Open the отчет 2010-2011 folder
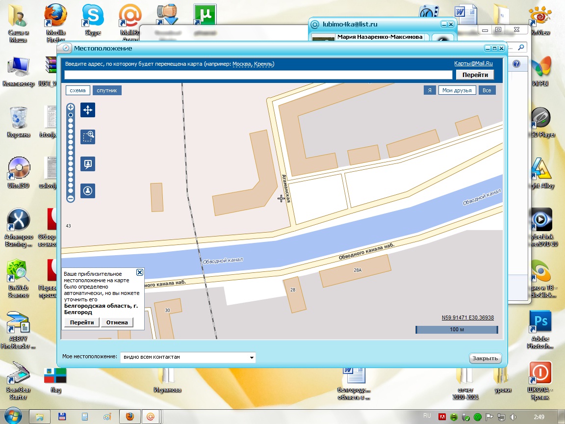This screenshot has width=565, height=424. pos(465,384)
